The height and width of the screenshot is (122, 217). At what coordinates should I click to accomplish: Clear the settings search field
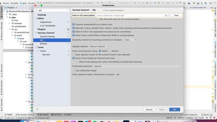[x=67, y=11]
